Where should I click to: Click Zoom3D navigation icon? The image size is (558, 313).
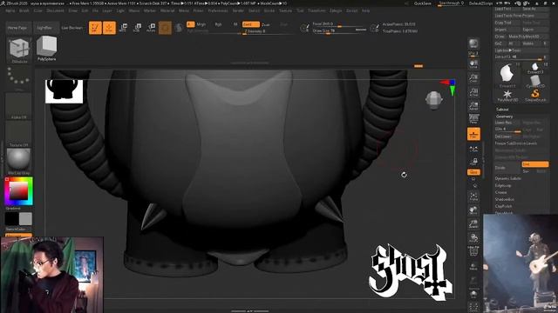click(x=473, y=224)
